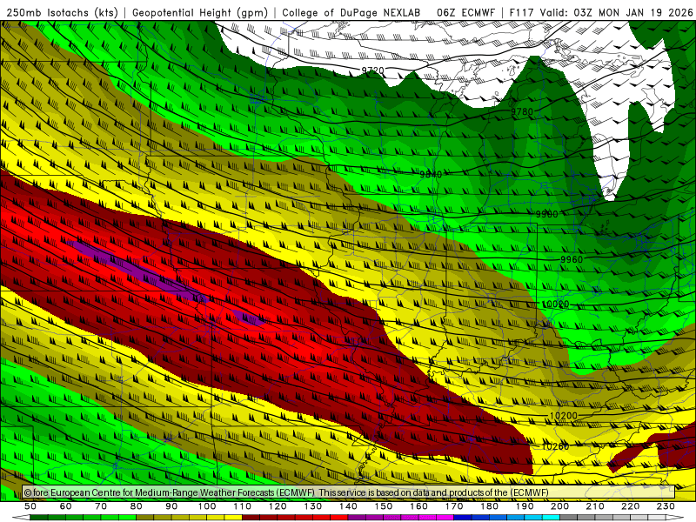
Task: Click the right arrow end of color bar
Action: 675,518
